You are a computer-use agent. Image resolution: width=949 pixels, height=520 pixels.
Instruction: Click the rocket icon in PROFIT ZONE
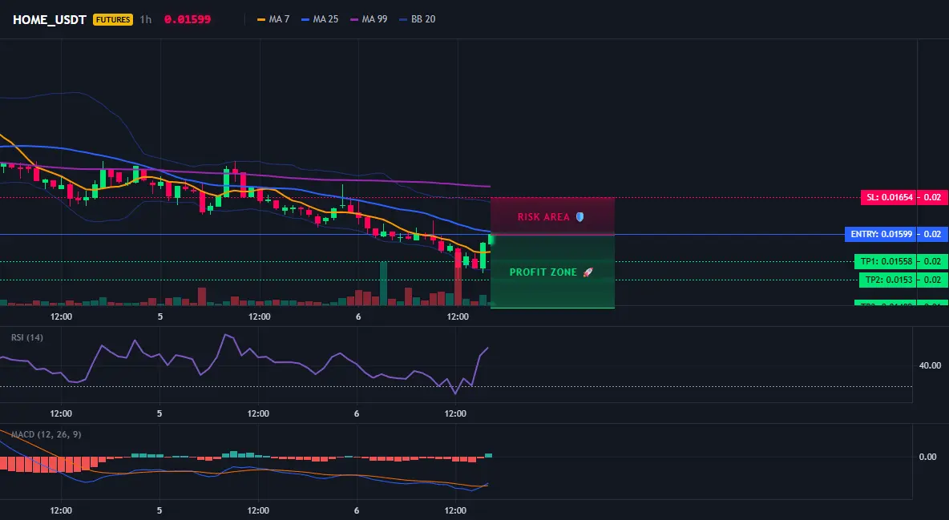coord(588,272)
